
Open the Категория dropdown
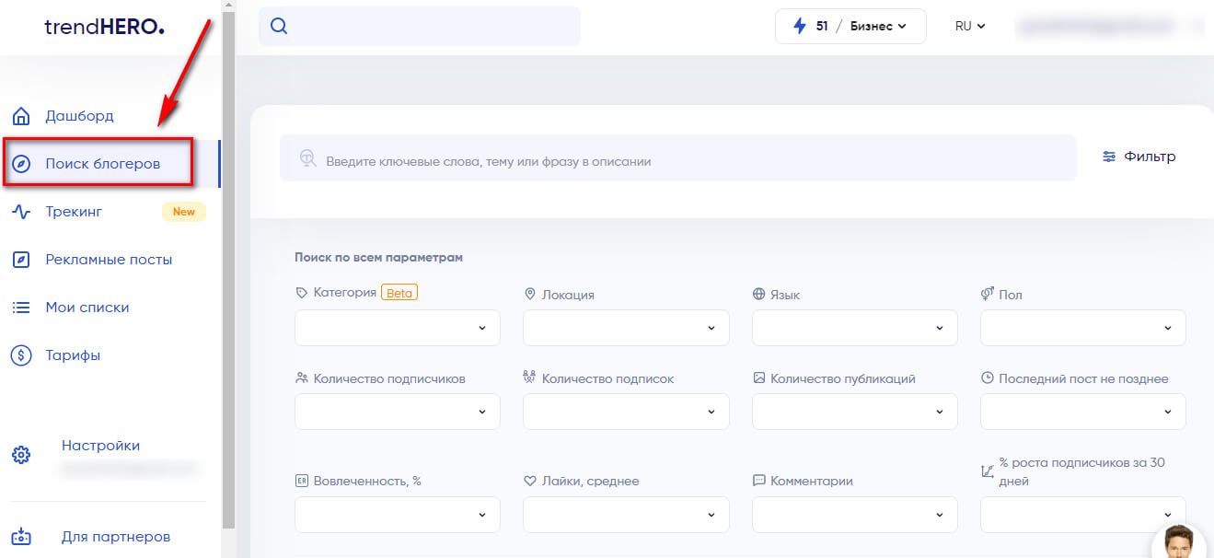[x=397, y=328]
